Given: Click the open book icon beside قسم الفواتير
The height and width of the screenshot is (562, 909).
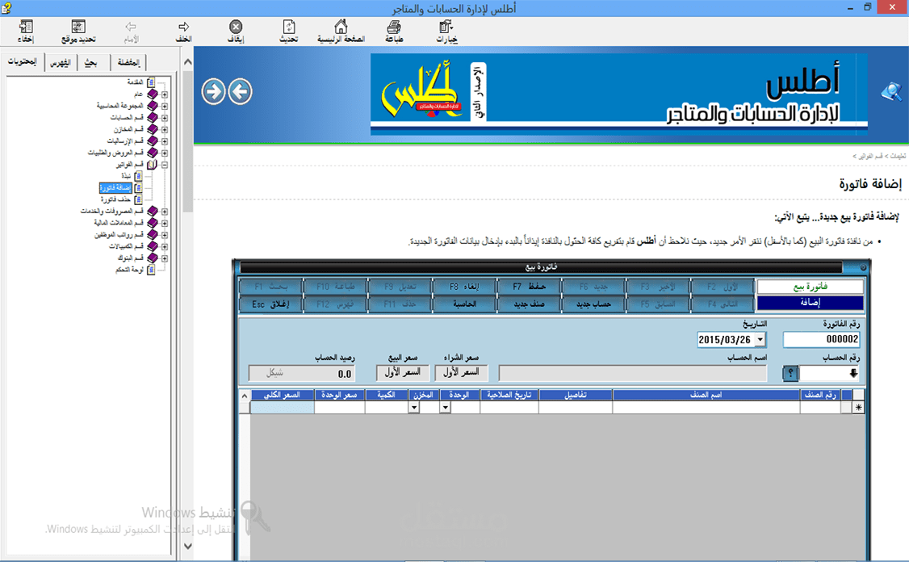Looking at the screenshot, I should click(x=152, y=165).
